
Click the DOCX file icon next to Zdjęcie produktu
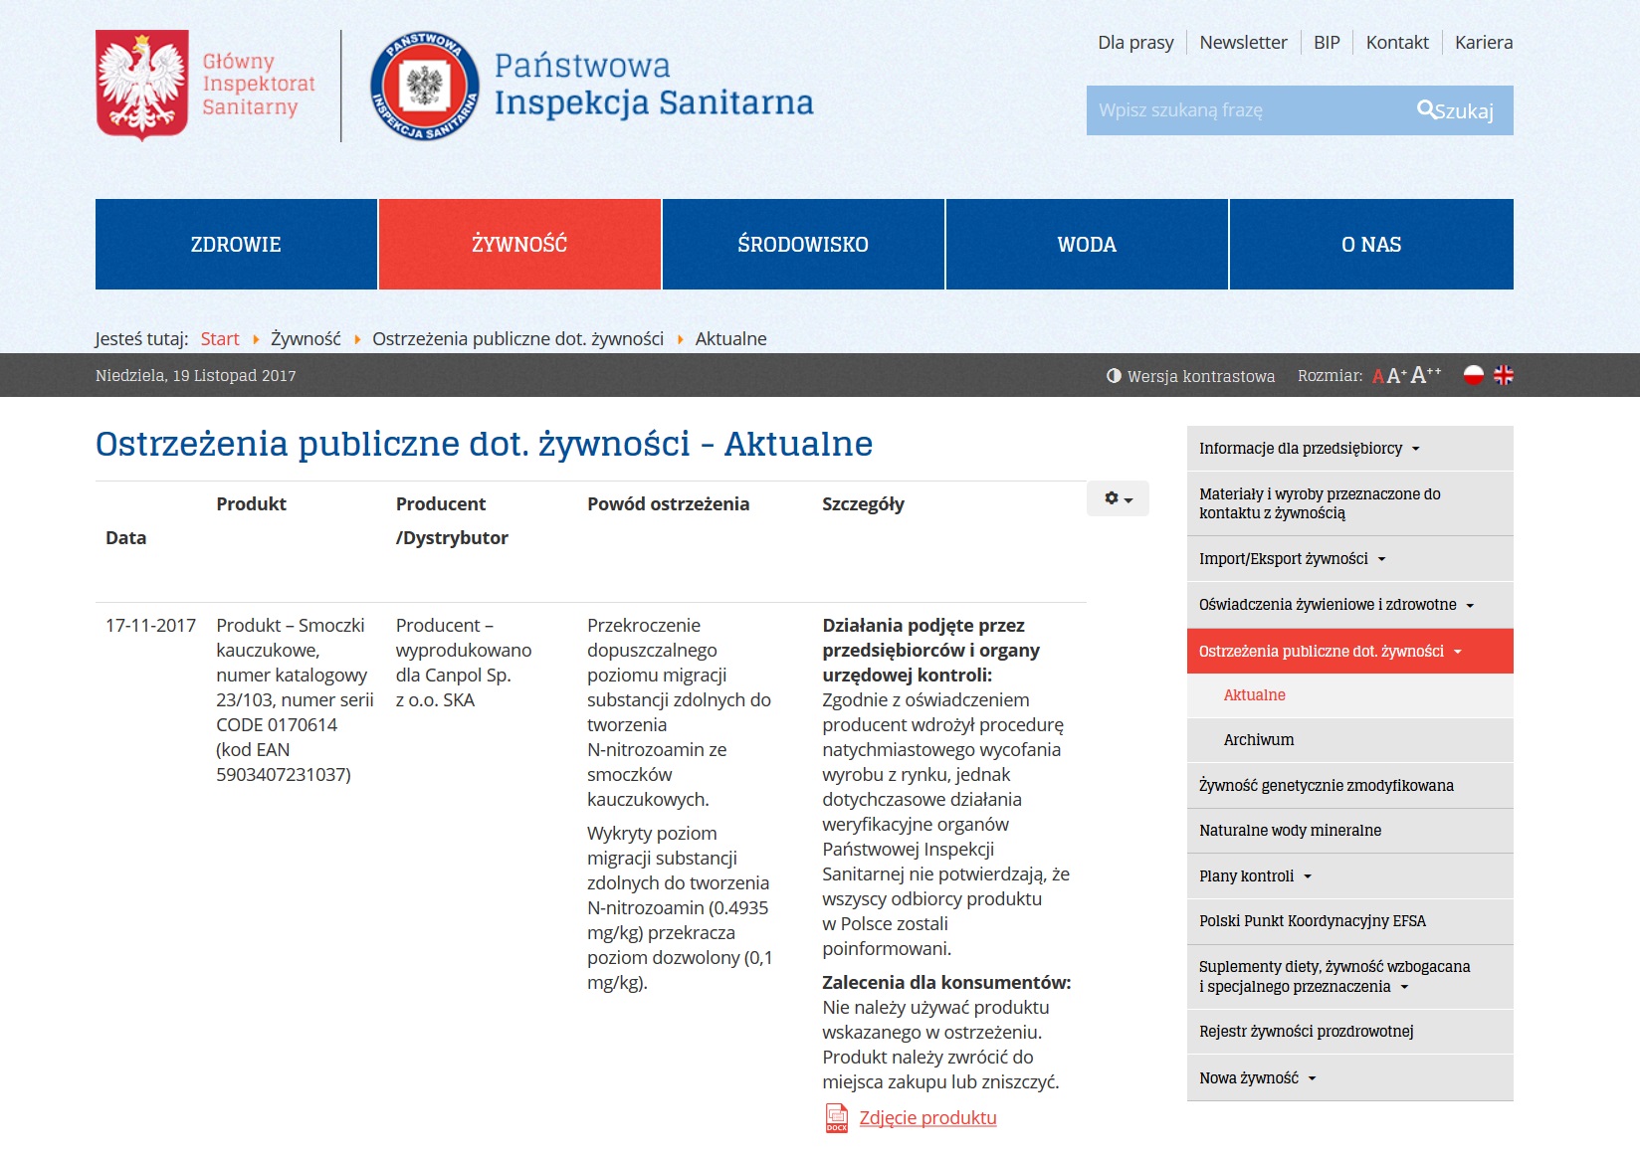[x=837, y=1118]
